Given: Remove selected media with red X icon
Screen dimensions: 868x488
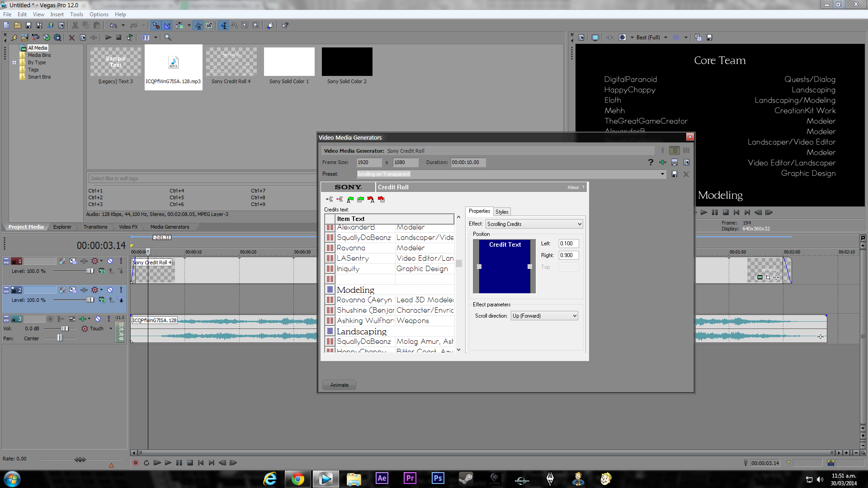Looking at the screenshot, I should tap(72, 38).
